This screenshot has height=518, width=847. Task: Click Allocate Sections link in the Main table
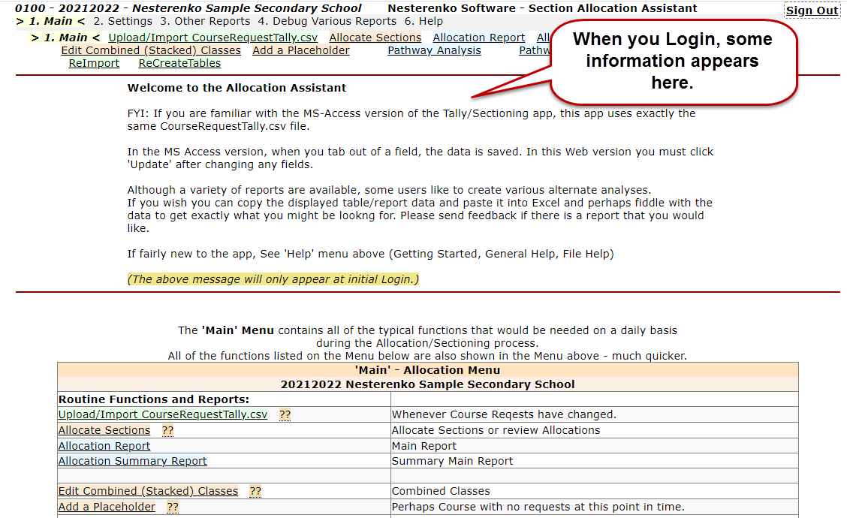(104, 430)
